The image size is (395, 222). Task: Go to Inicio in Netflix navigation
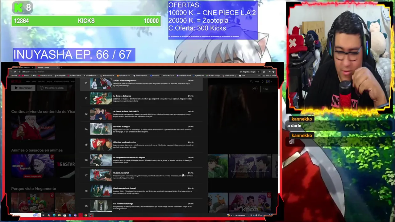(28, 81)
